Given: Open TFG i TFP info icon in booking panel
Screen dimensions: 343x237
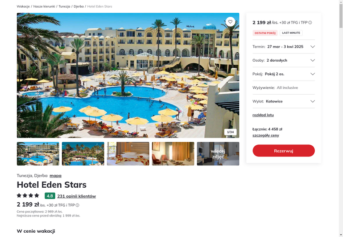Looking at the screenshot, I should tap(310, 23).
